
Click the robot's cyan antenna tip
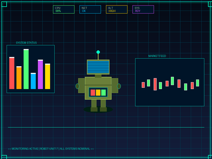(x=98, y=52)
